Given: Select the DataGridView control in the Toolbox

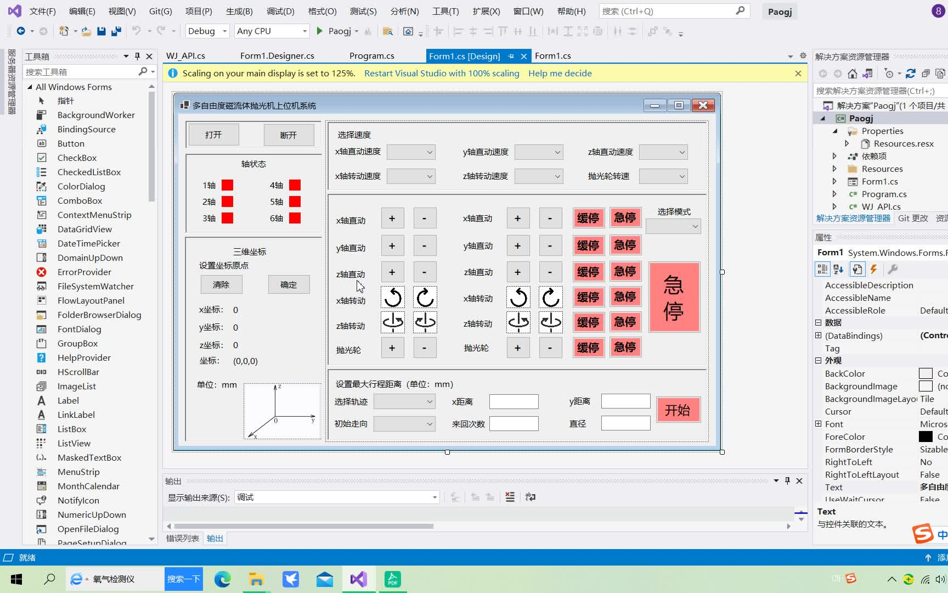Looking at the screenshot, I should [x=84, y=229].
